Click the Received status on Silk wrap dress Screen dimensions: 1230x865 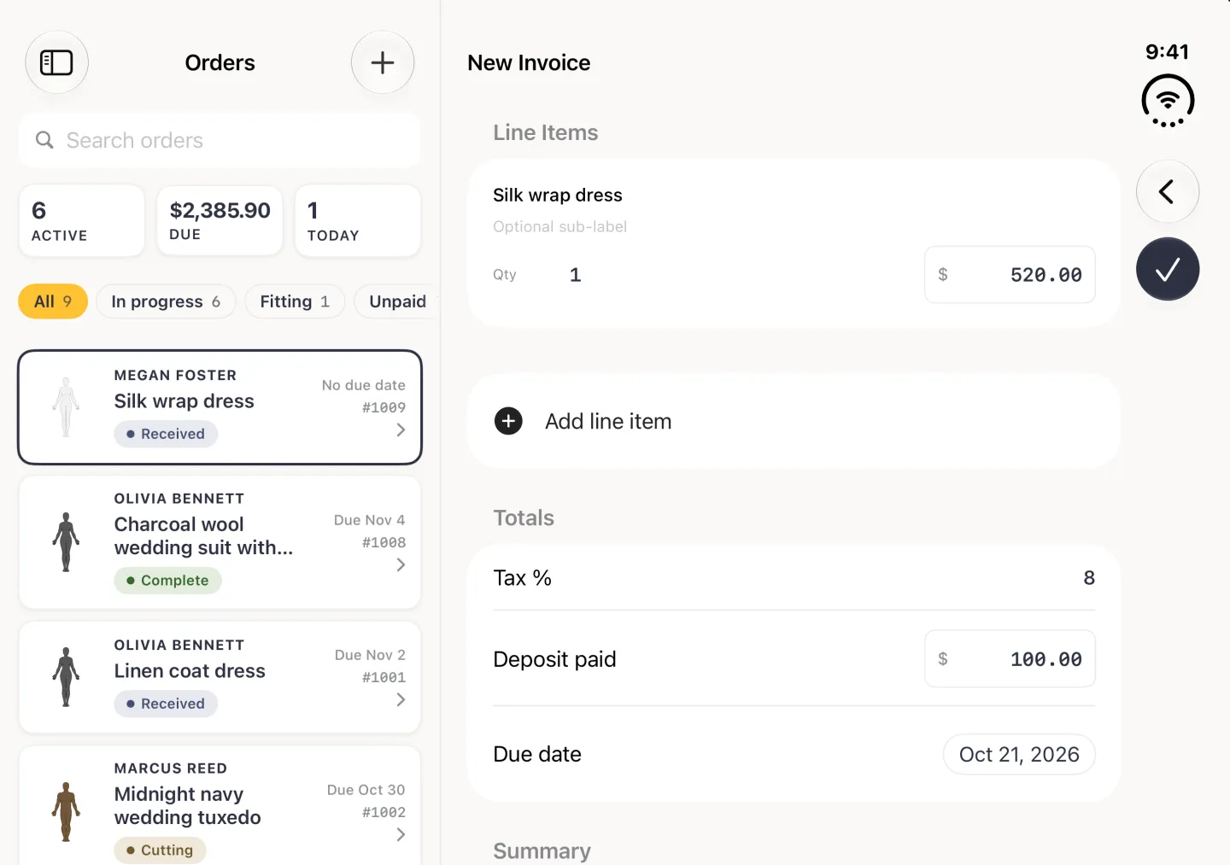pos(166,434)
